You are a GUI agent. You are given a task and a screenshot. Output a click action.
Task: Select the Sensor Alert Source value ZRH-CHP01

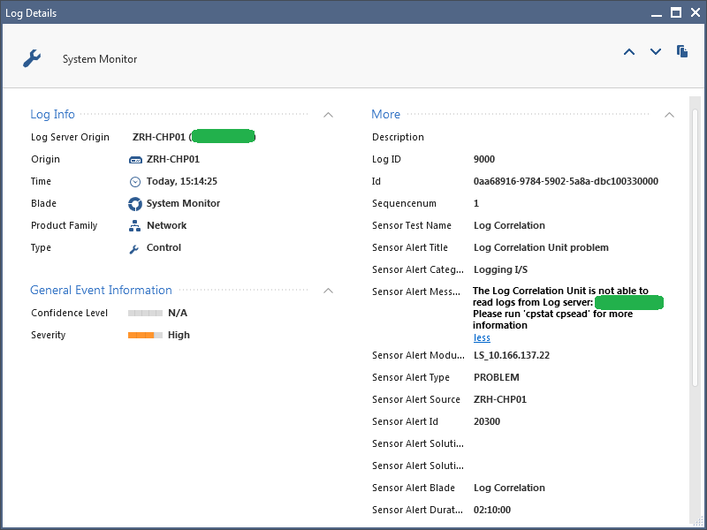point(500,399)
